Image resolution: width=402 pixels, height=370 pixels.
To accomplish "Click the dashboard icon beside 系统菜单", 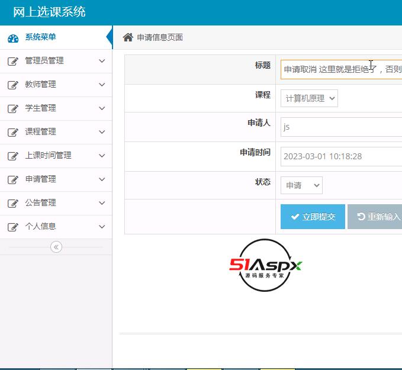I will 13,38.
